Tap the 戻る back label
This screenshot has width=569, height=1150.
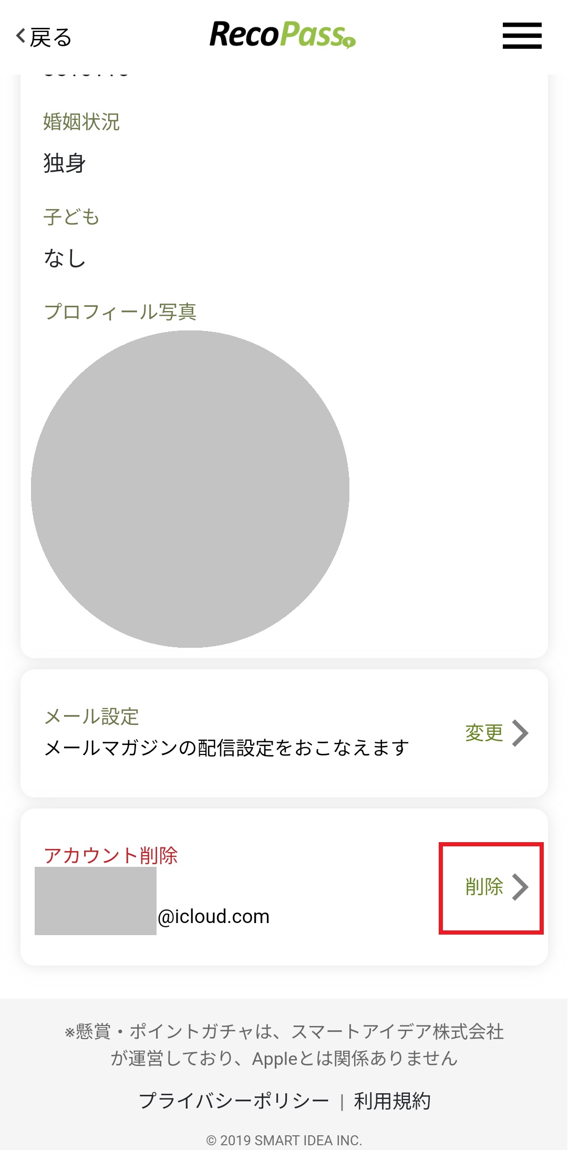[51, 38]
